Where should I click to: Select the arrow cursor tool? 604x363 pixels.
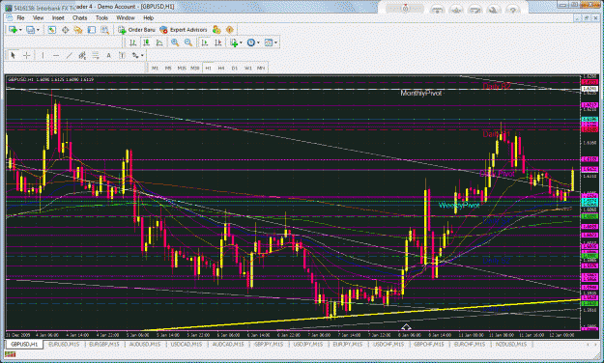coord(14,55)
